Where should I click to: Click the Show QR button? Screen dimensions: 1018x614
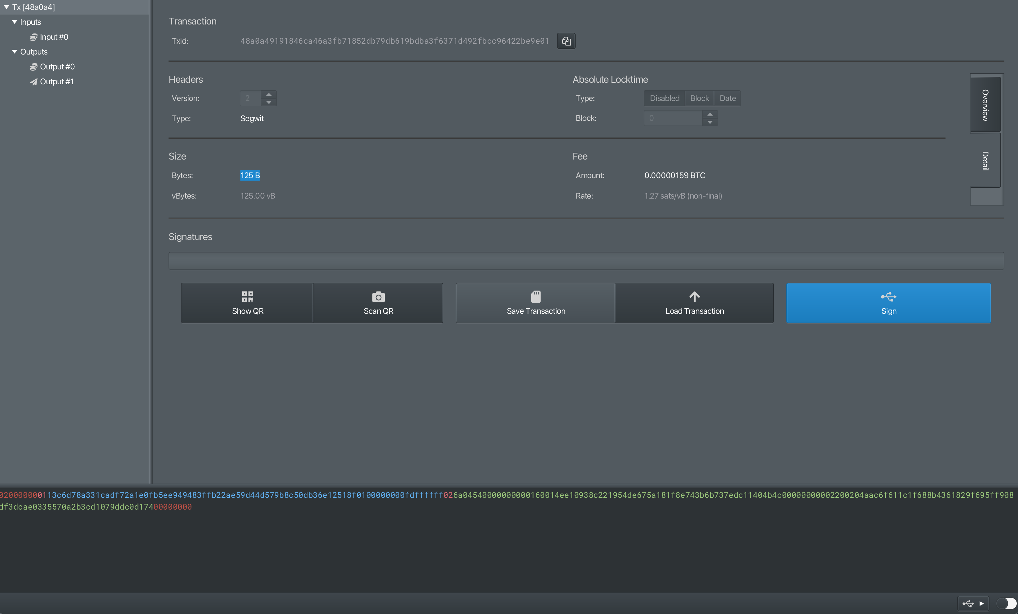click(247, 303)
